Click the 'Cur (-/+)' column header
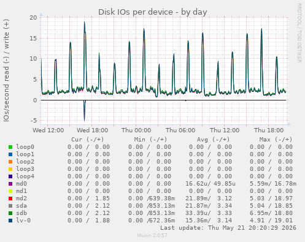The width and height of the screenshot is (305, 242). (88, 140)
